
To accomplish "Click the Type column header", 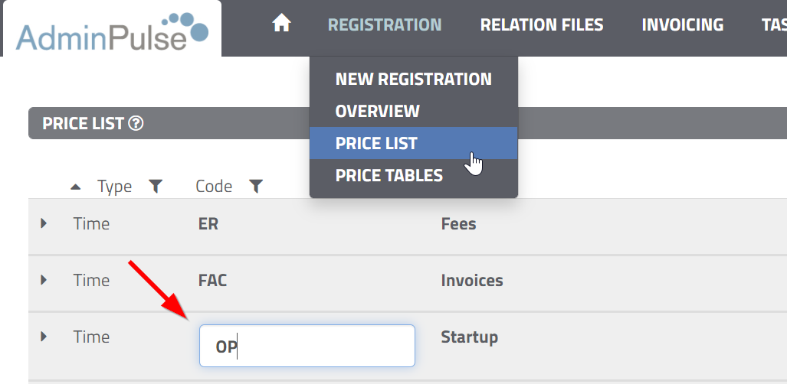I will (x=114, y=187).
